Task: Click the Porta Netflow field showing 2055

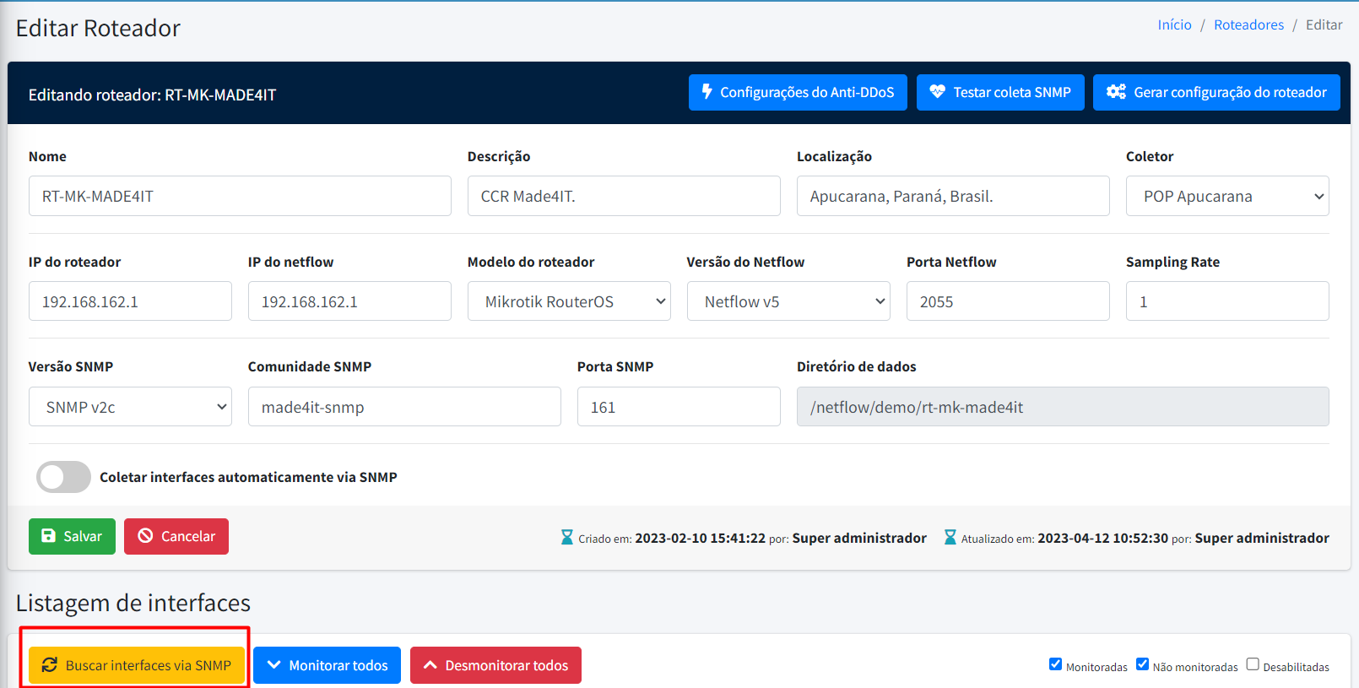Action: pyautogui.click(x=1008, y=301)
